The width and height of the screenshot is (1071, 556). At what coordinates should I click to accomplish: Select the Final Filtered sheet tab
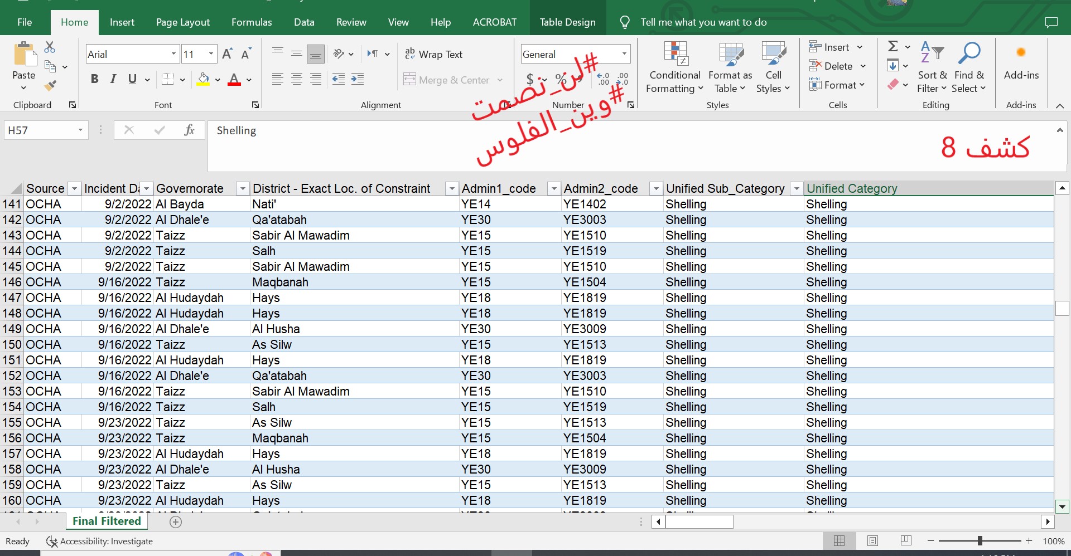point(107,521)
